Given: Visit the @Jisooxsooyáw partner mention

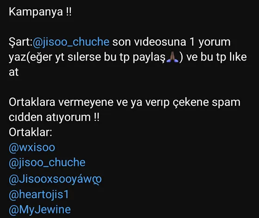Looking at the screenshot, I should (55, 179).
